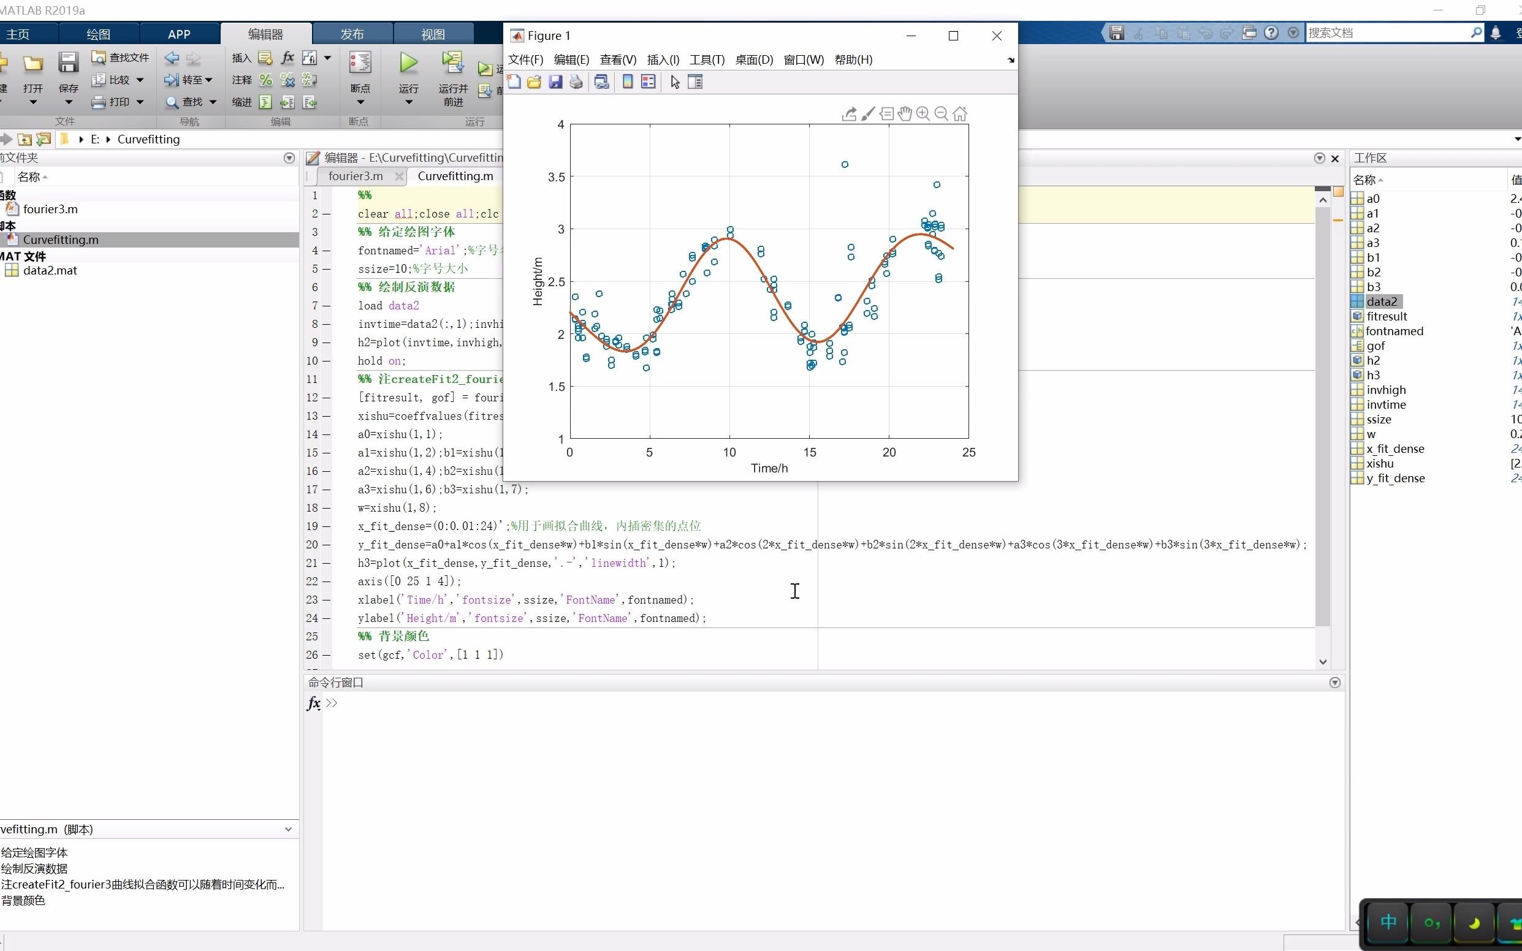
Task: Toggle the Edit Plot arrow tool
Action: click(675, 81)
